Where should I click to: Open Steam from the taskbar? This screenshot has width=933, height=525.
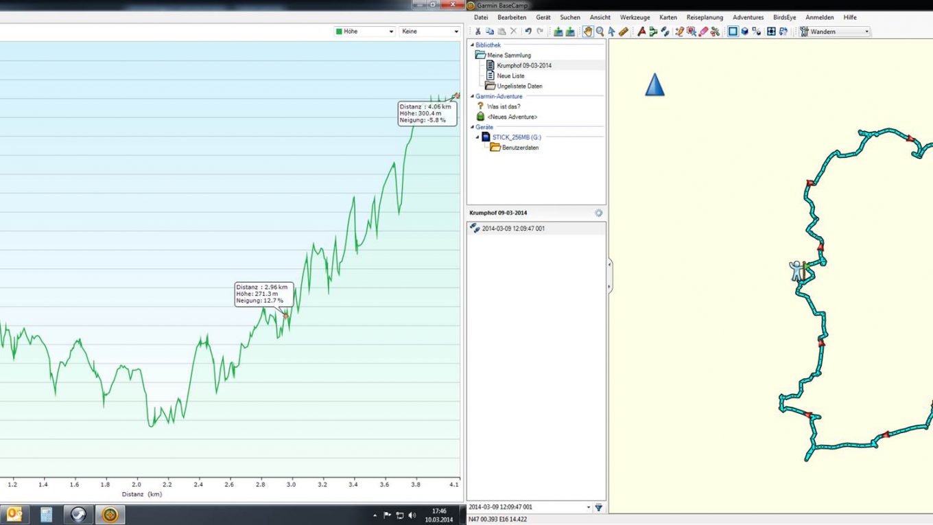click(x=78, y=514)
